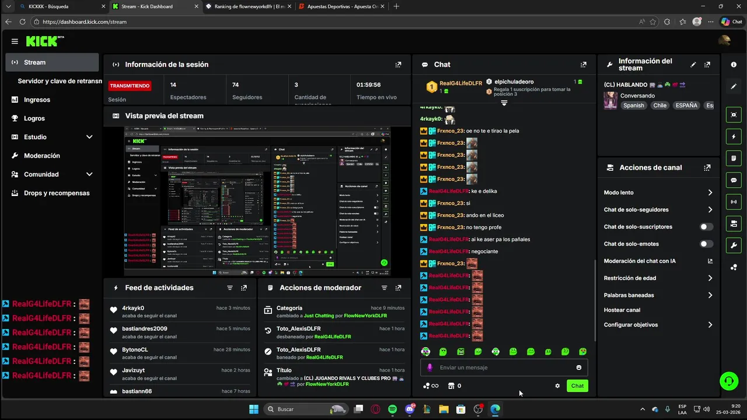Image resolution: width=747 pixels, height=420 pixels.
Task: Click the info icon in right toolbar
Action: click(734, 65)
